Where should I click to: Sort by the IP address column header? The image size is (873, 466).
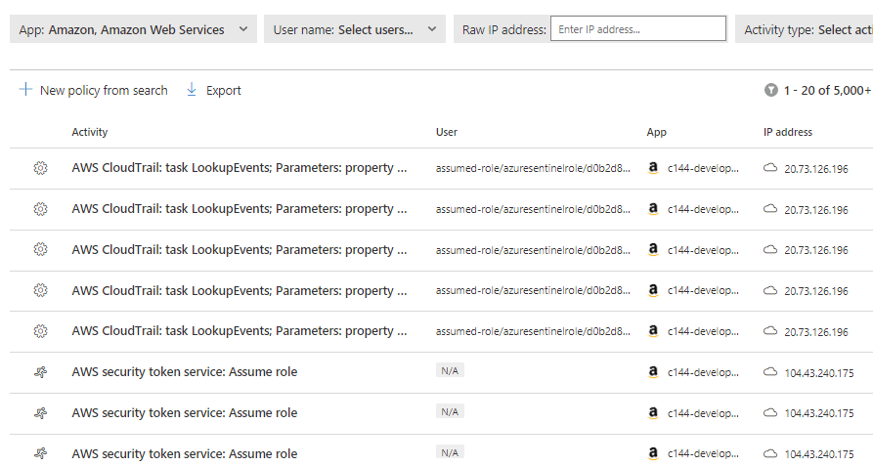coord(787,132)
